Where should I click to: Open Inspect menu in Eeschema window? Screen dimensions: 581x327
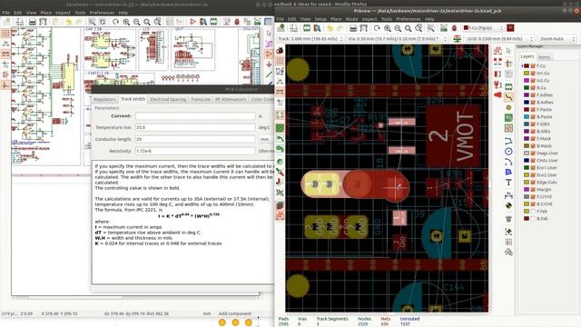(63, 13)
